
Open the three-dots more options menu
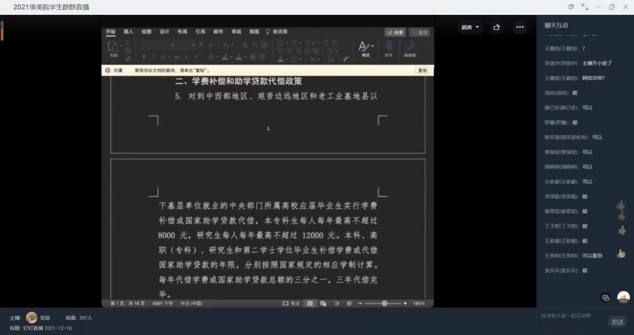pyautogui.click(x=520, y=27)
